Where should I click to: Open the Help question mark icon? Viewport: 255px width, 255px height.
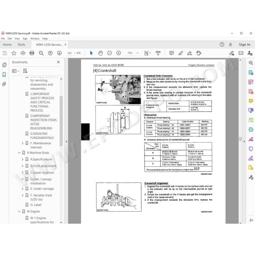[x=222, y=44]
